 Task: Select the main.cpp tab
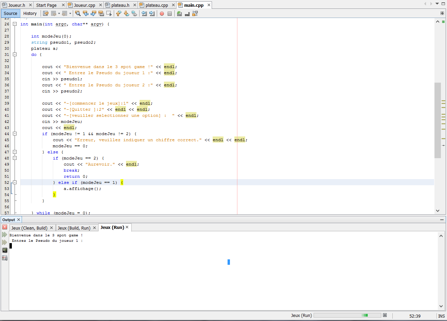point(194,5)
